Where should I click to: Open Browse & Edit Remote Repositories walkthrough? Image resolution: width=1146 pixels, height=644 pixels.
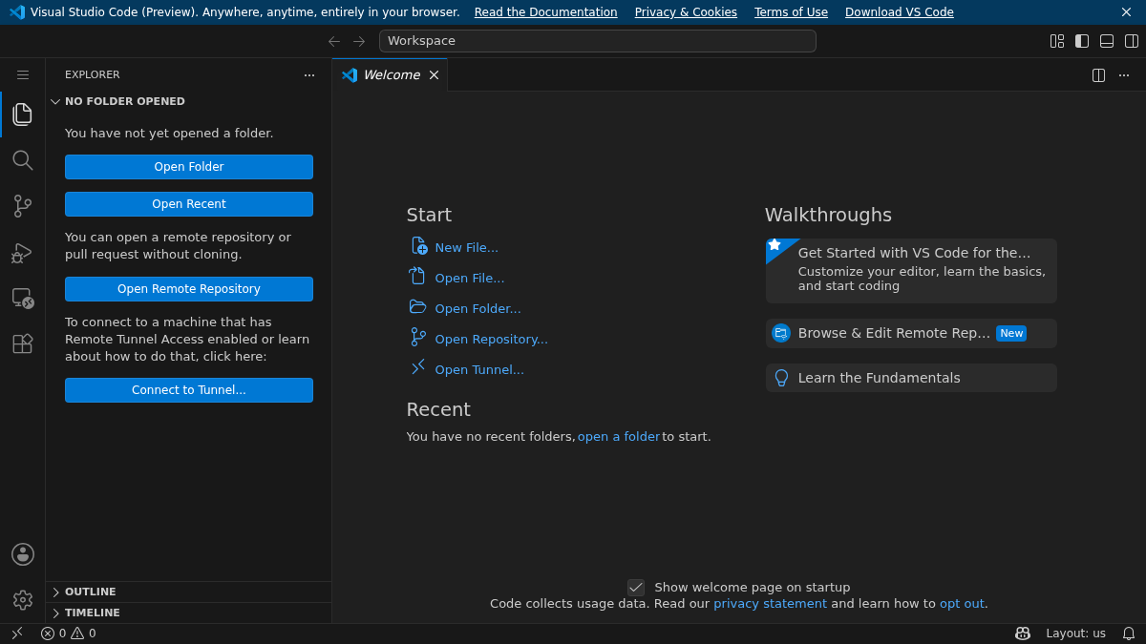[x=911, y=333]
